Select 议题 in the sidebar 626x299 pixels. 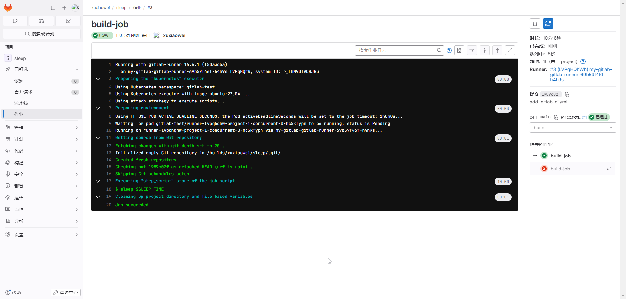point(19,81)
